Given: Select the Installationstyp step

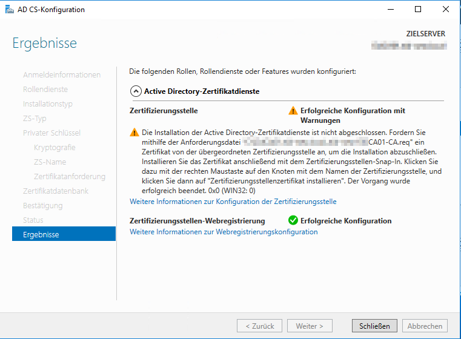Looking at the screenshot, I should (48, 104).
